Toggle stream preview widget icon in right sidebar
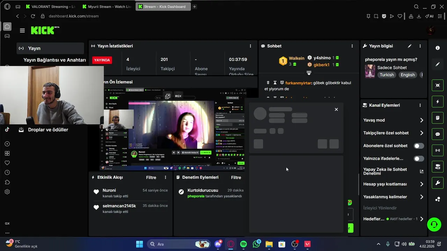Screen dimensions: 447x251 (x=438, y=85)
